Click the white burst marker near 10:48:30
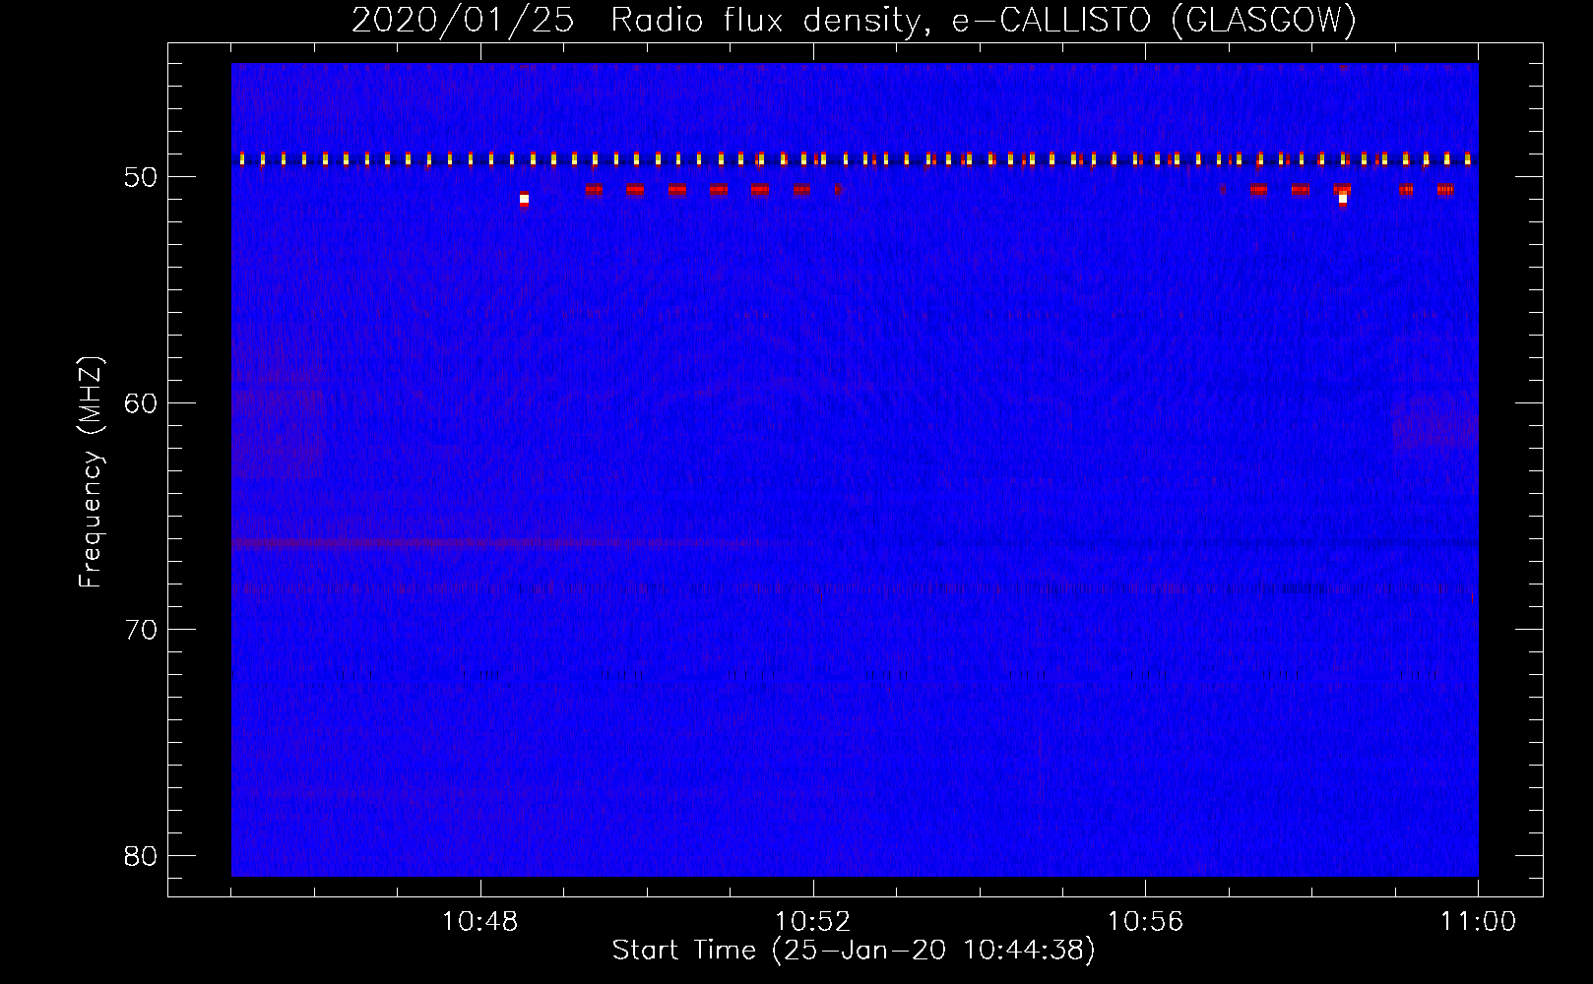This screenshot has width=1593, height=984. point(524,199)
